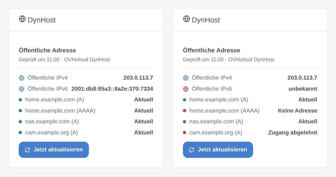
Task: Click 'cam.example.org (A)' in right card
Action: pos(216,132)
